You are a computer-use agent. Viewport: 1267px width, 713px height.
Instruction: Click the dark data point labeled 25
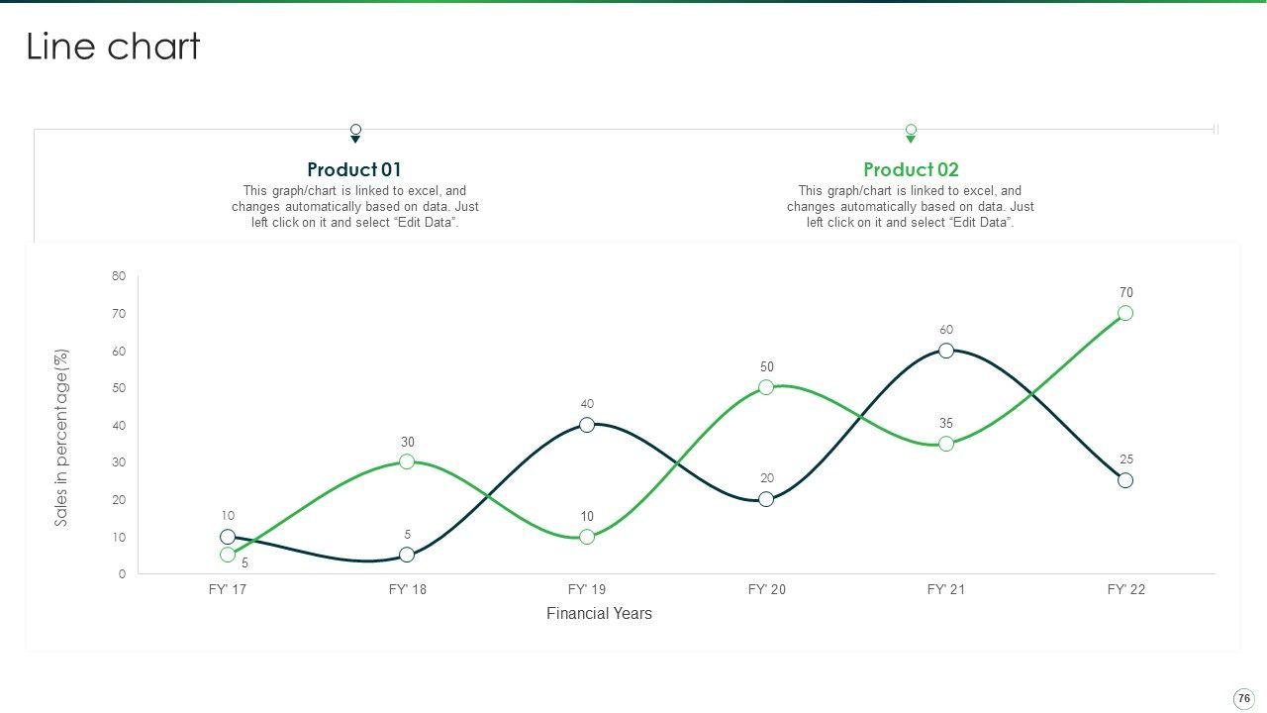tap(1125, 480)
